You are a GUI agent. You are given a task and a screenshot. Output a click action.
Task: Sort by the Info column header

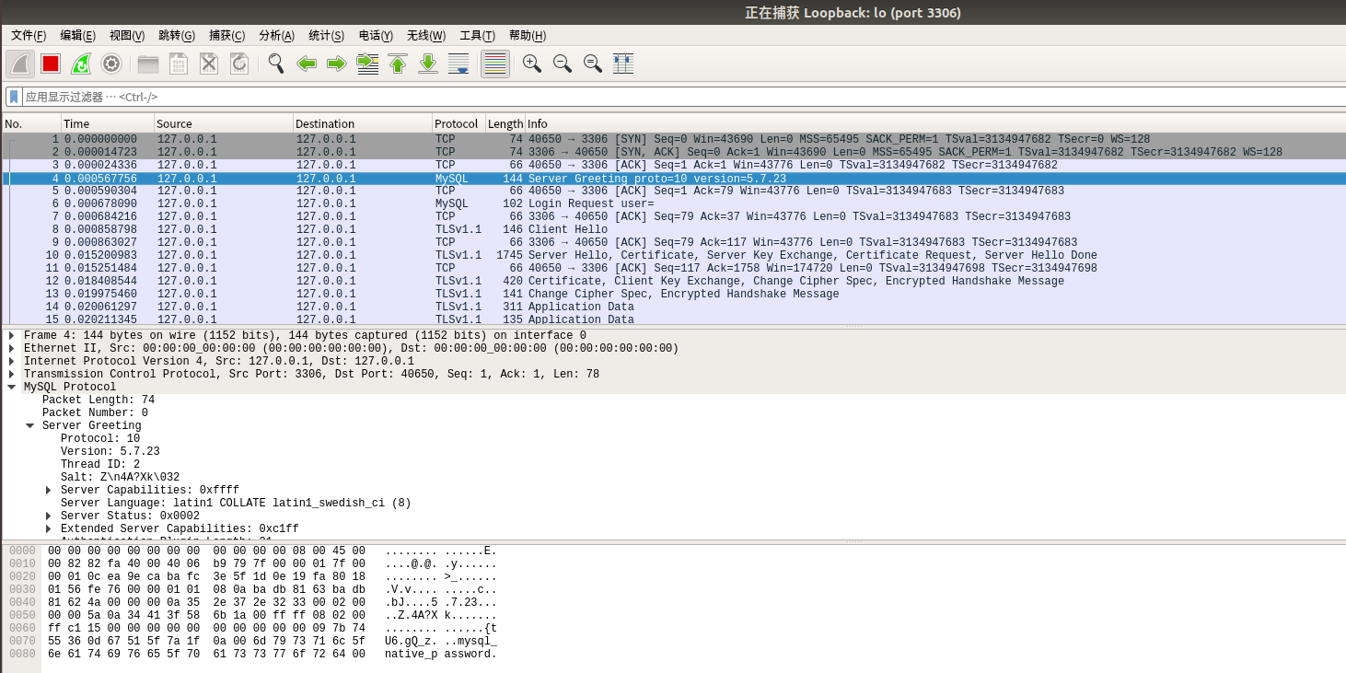click(x=935, y=123)
